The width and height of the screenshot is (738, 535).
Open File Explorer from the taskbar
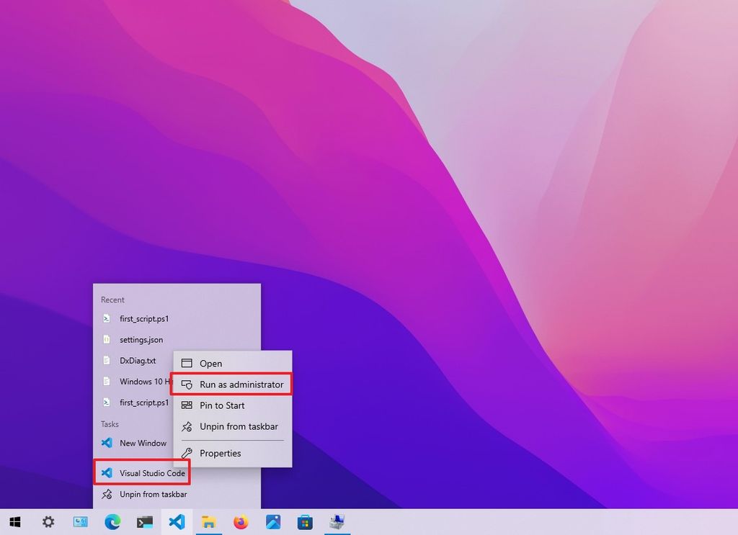[x=209, y=521]
